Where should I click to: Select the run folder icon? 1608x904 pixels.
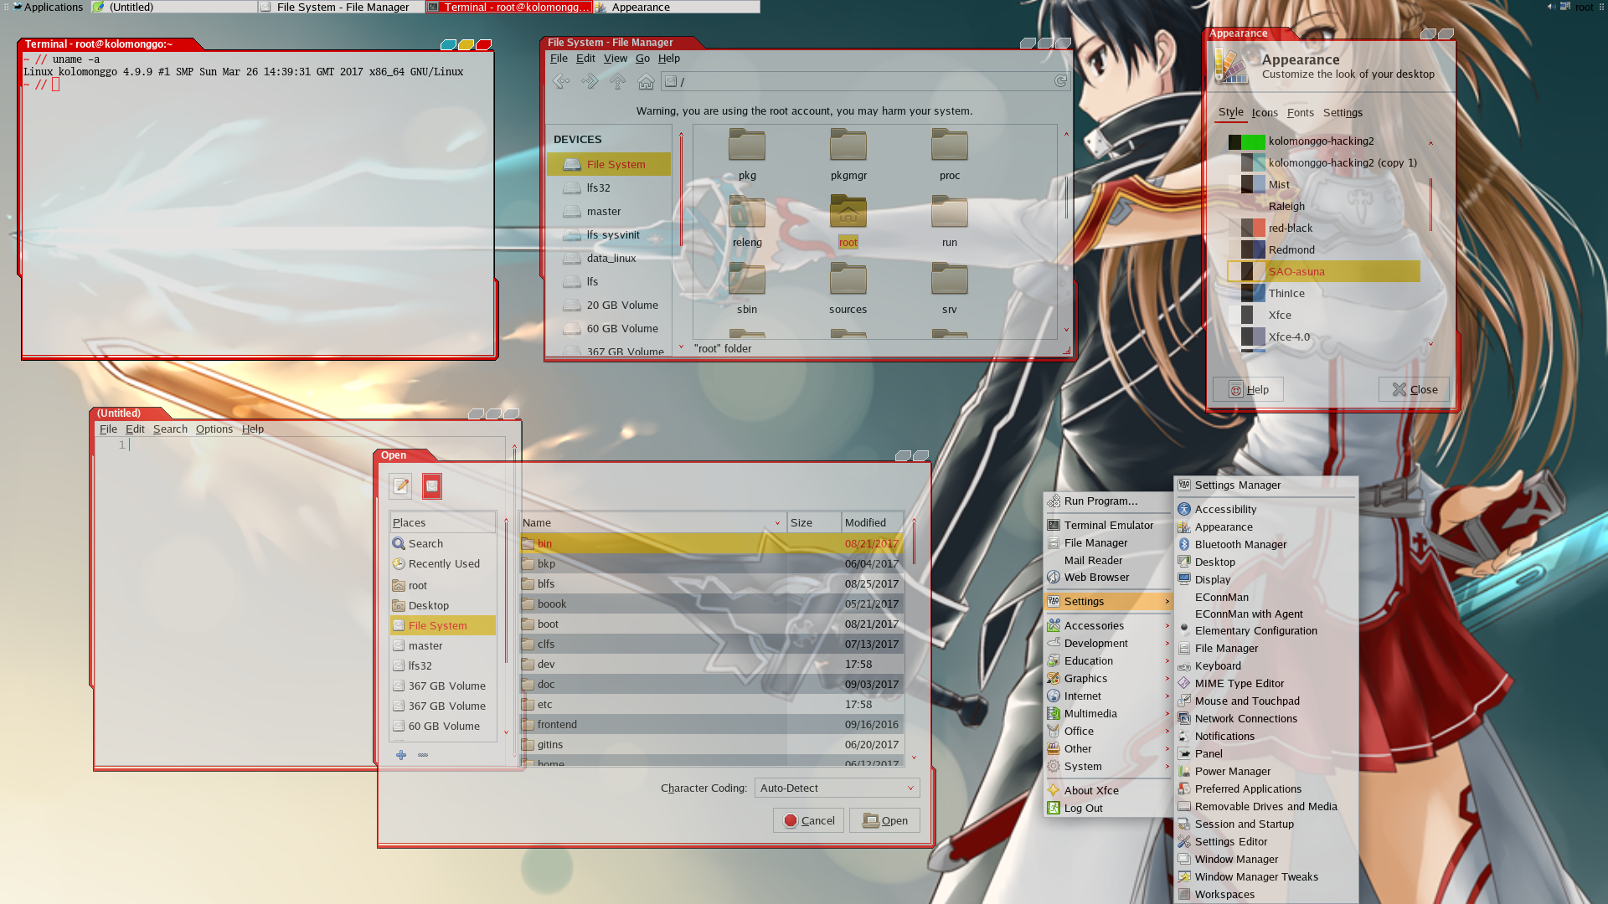(x=950, y=212)
